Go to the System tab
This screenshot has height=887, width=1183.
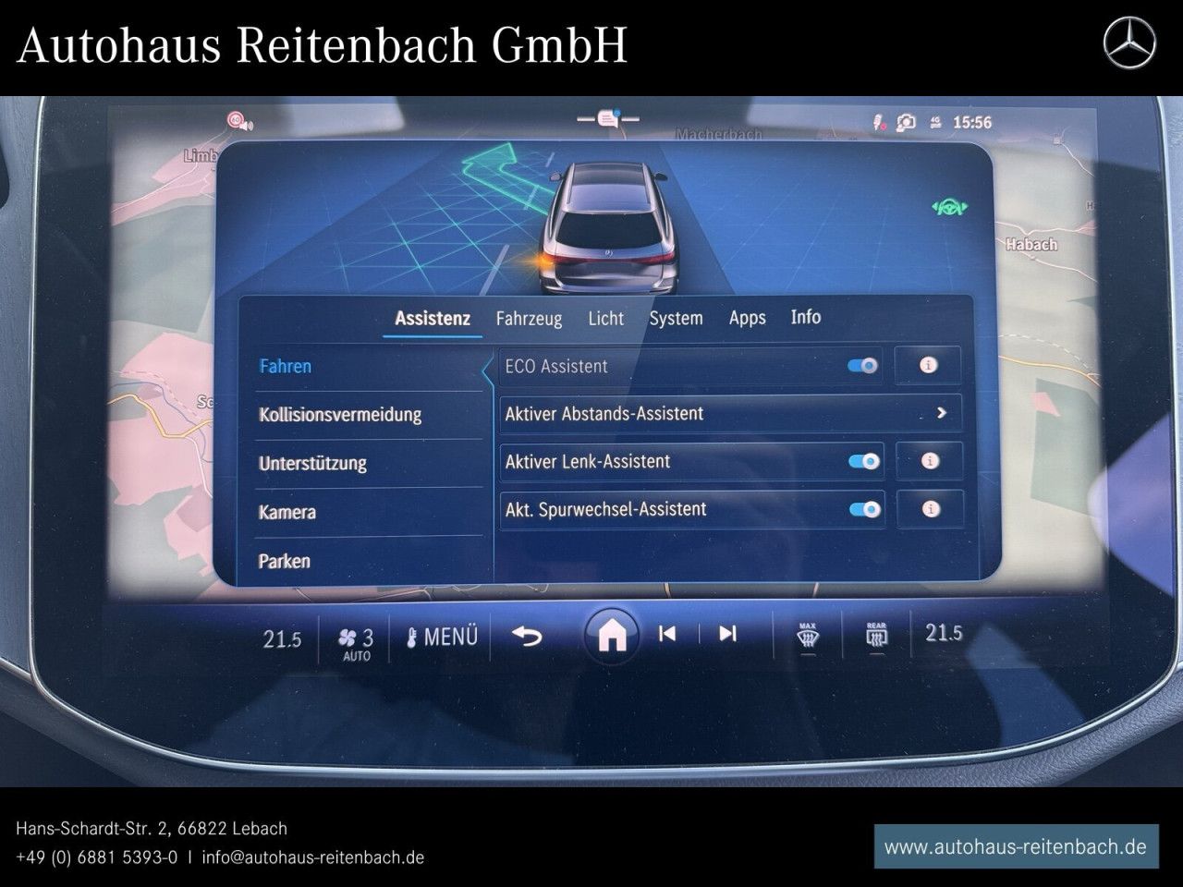(676, 319)
